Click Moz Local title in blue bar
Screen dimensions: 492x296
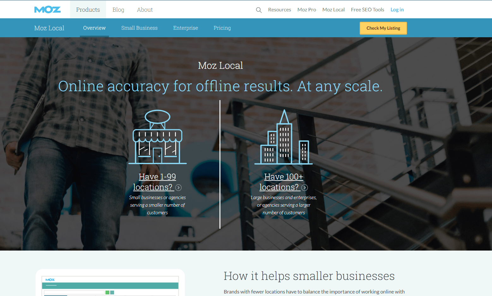49,28
